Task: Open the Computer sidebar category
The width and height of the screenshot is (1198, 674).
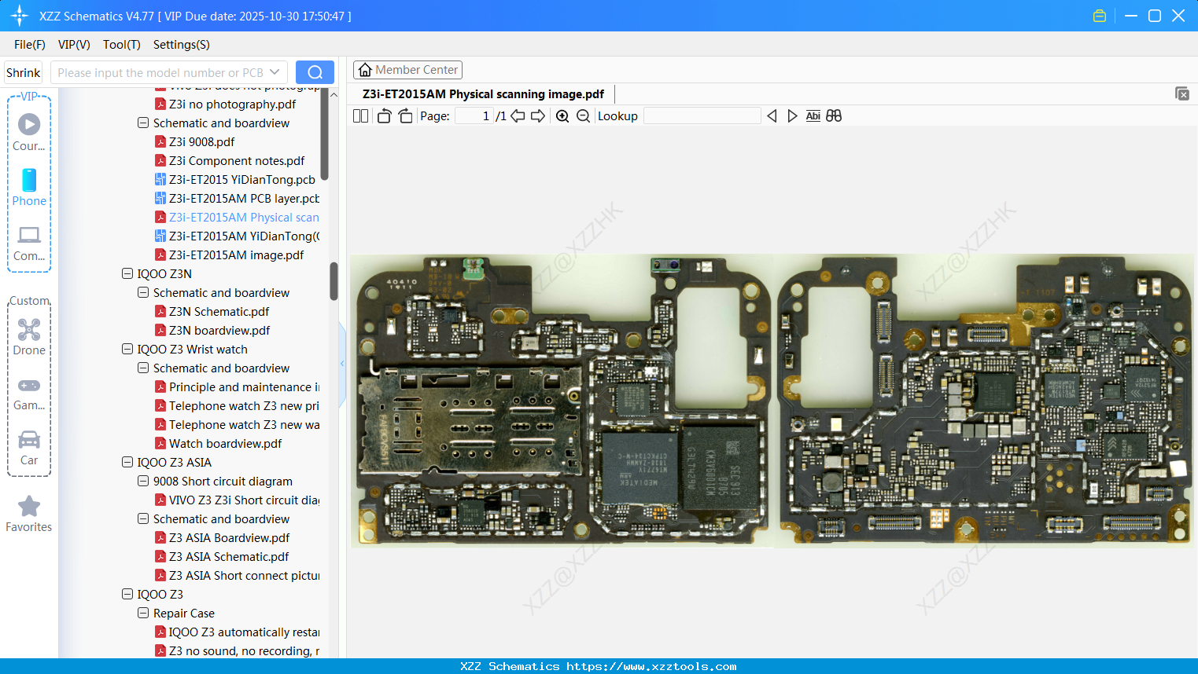Action: point(29,243)
